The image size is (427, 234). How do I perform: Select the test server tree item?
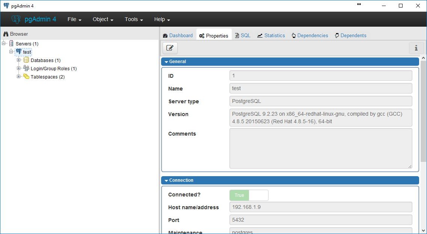[27, 52]
